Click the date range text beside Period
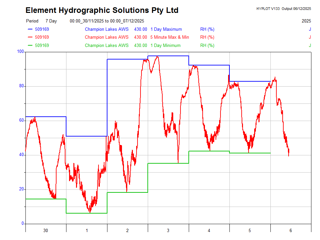 (107, 21)
